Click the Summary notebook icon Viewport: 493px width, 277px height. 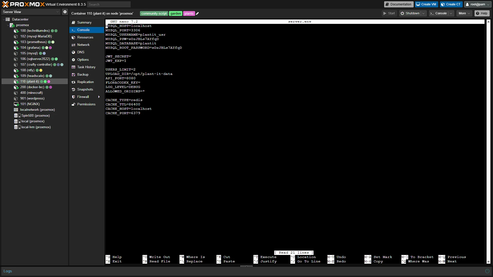[73, 23]
